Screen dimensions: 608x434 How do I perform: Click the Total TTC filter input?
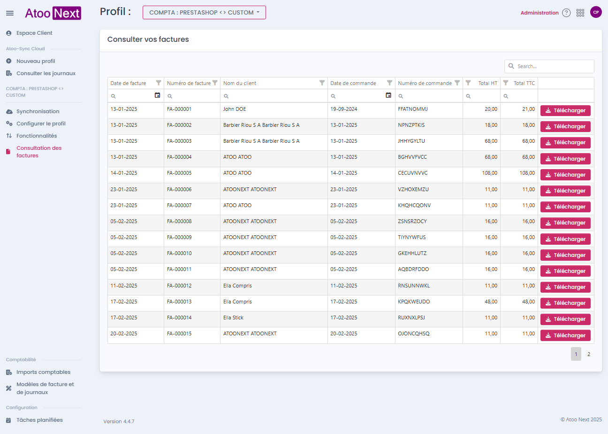coord(519,96)
